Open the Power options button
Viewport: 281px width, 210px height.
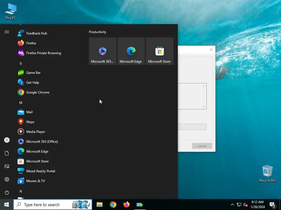(7, 192)
